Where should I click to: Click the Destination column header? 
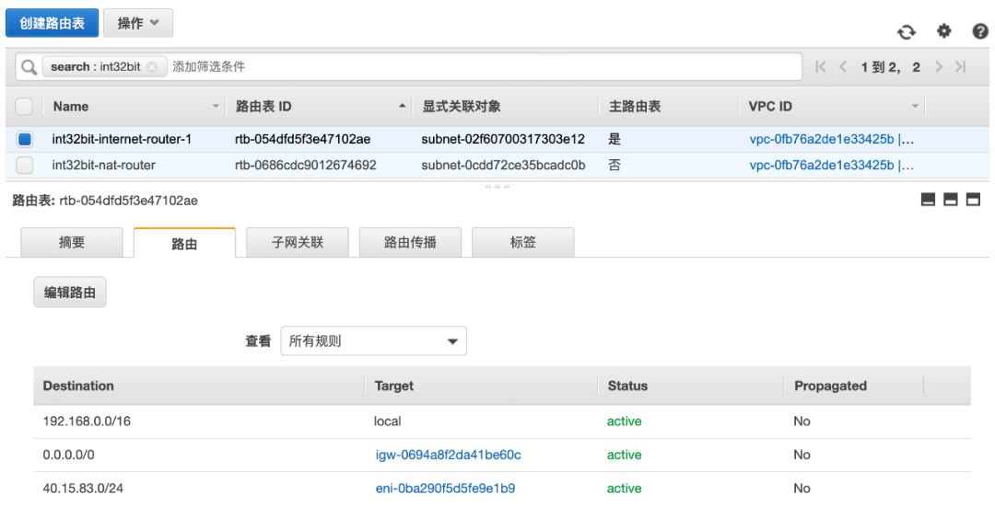pos(78,386)
